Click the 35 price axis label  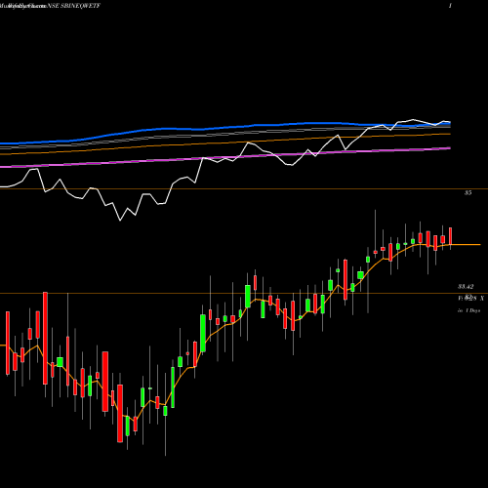click(x=468, y=193)
